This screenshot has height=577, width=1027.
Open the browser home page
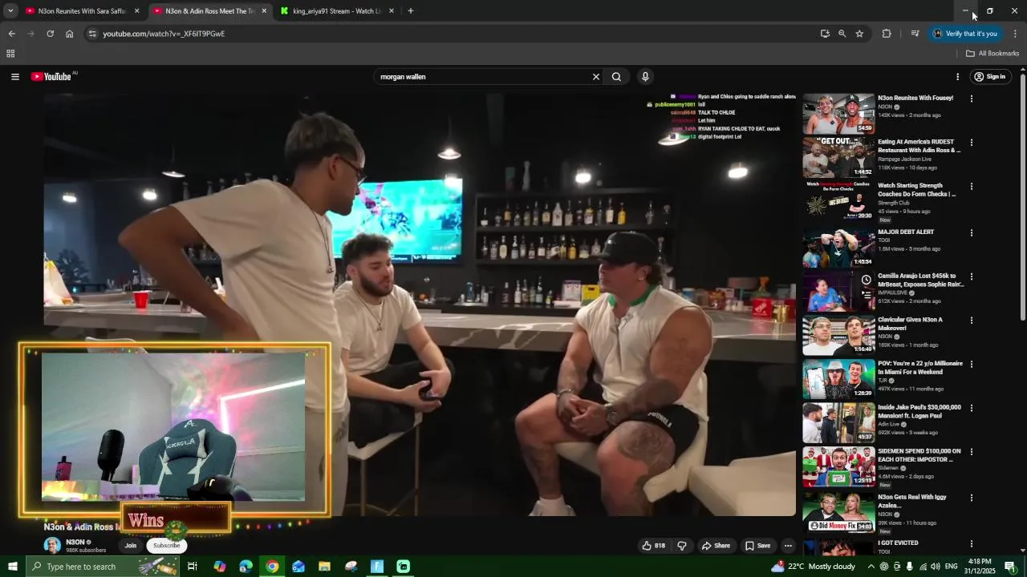pos(70,34)
